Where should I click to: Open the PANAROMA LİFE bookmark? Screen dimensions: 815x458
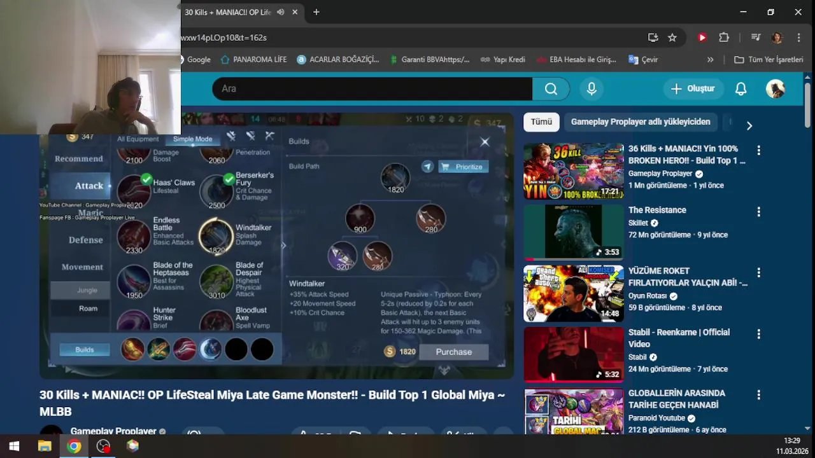click(x=253, y=60)
